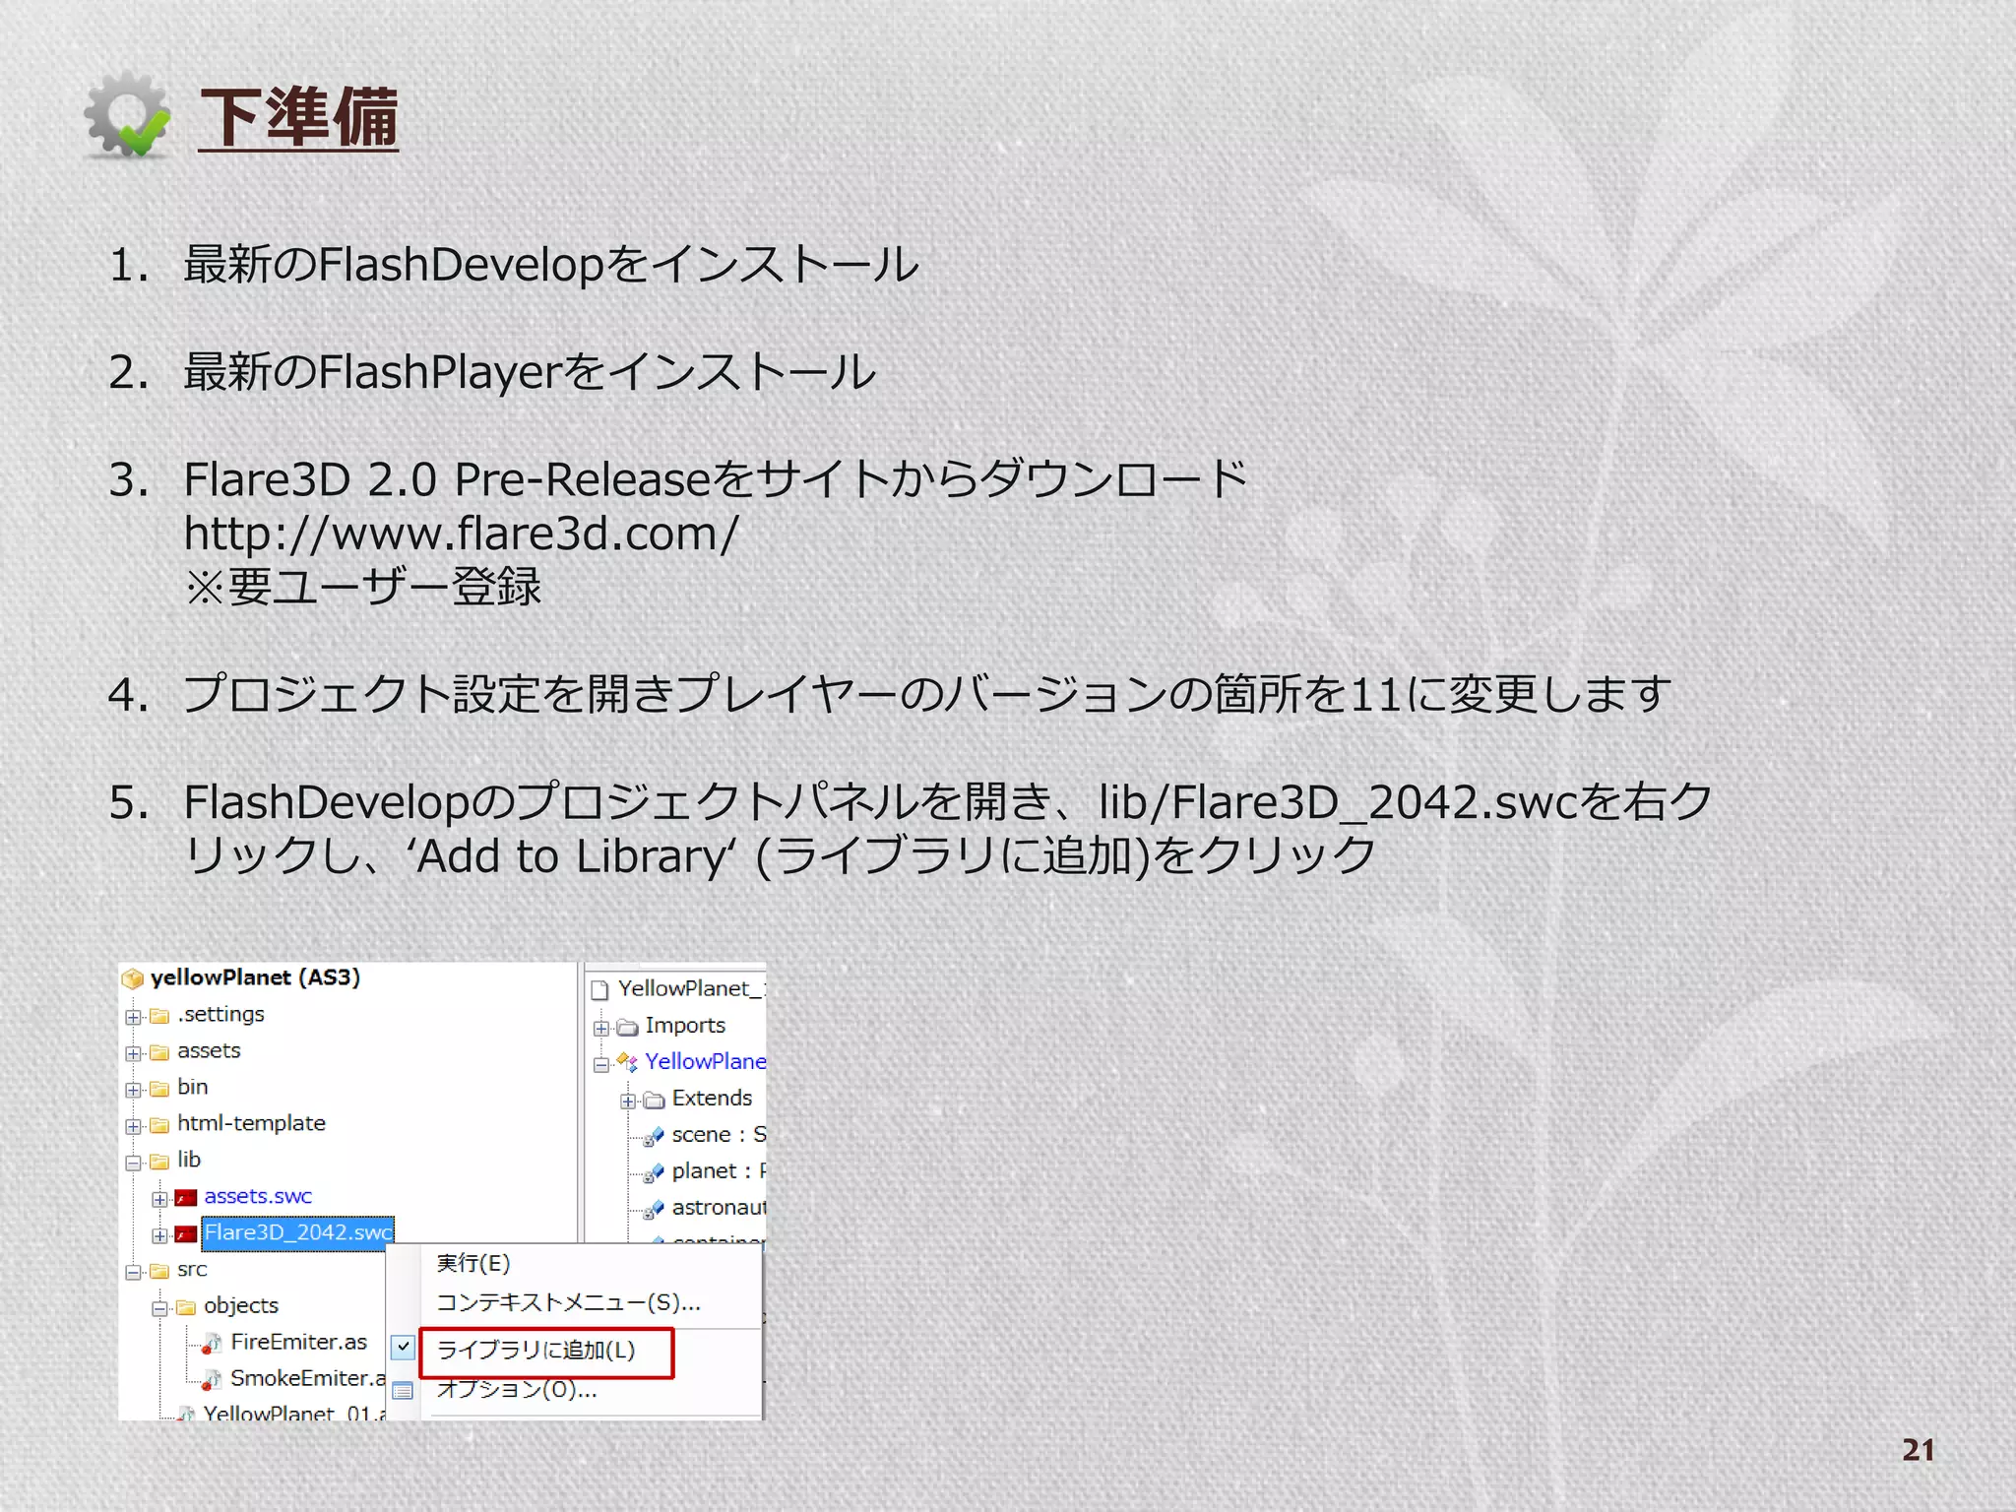The height and width of the screenshot is (1512, 2016).
Task: Click the yellowPlanet (AS3) project cube icon
Action: pyautogui.click(x=132, y=978)
